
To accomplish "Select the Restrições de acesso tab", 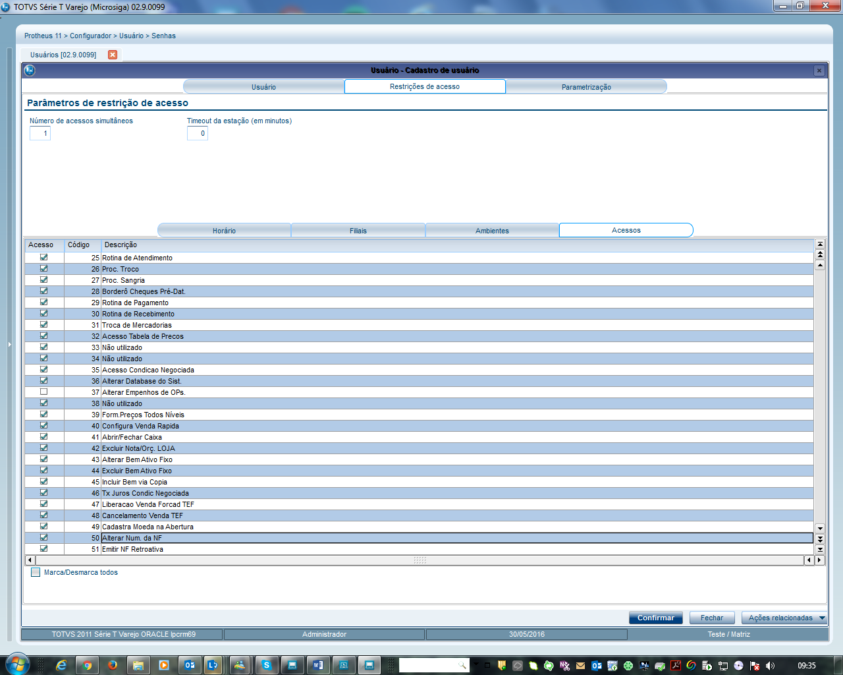I will coord(425,86).
